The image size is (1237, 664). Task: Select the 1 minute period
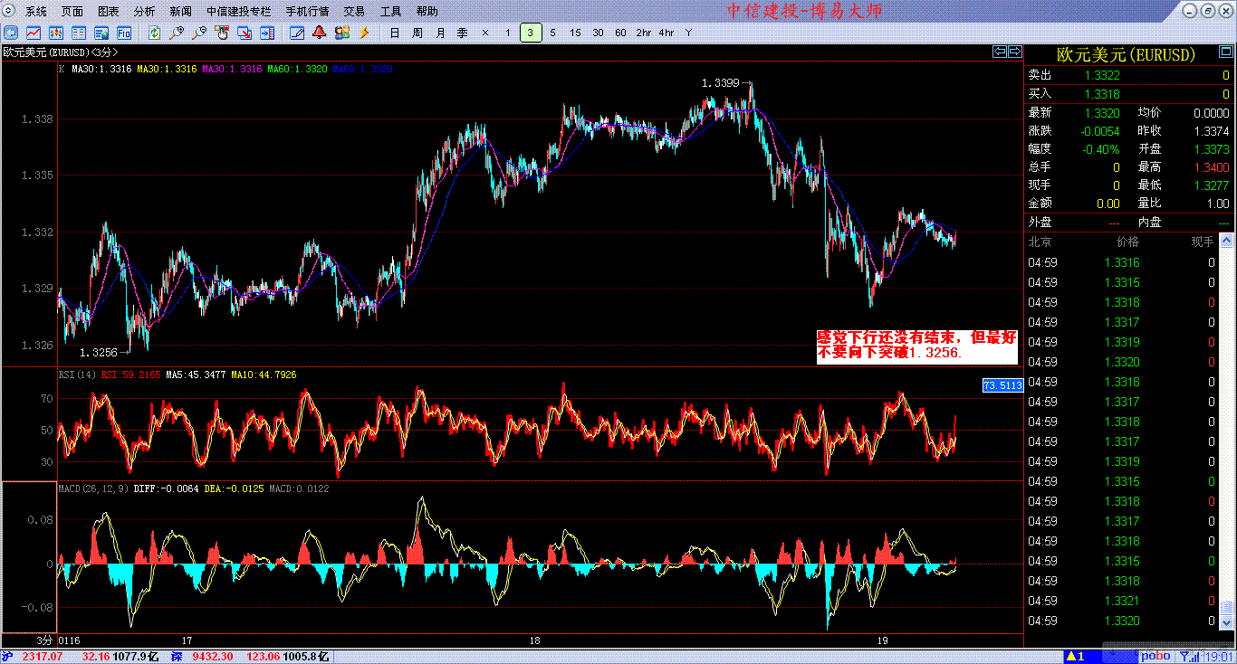[508, 33]
